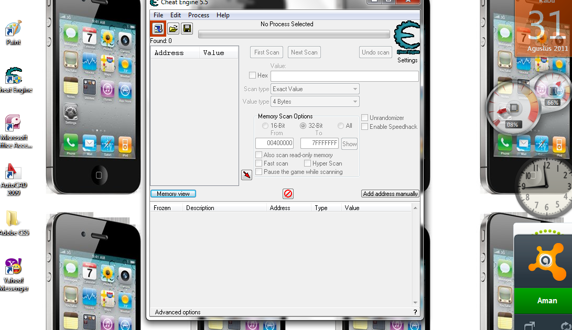Toggle Hyper Scan checkbox
572x330 pixels.
coord(308,163)
